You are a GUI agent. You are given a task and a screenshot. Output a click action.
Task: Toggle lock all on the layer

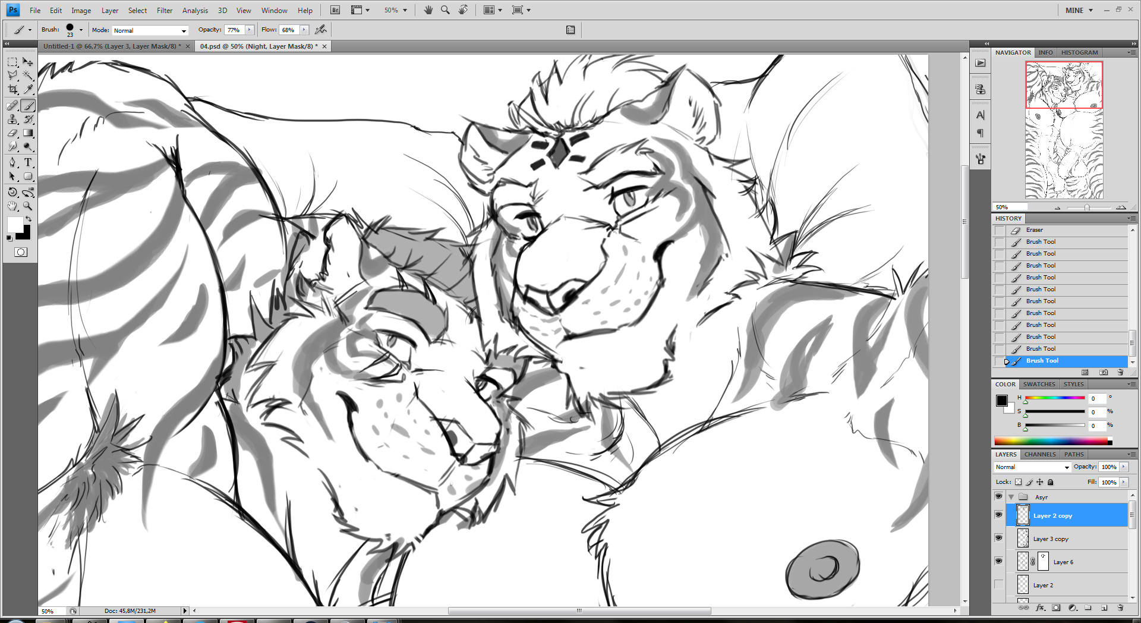coord(1051,482)
